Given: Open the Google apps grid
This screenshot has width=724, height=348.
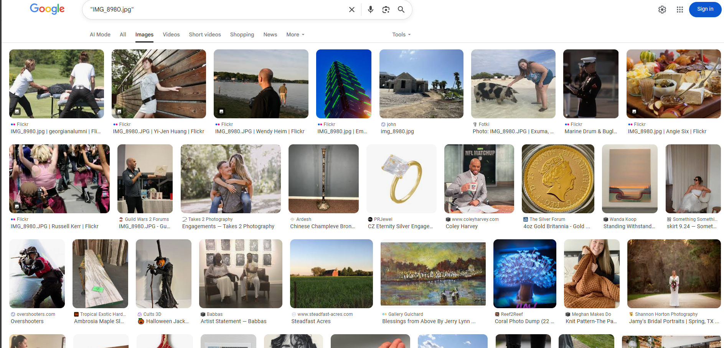Looking at the screenshot, I should tap(680, 10).
